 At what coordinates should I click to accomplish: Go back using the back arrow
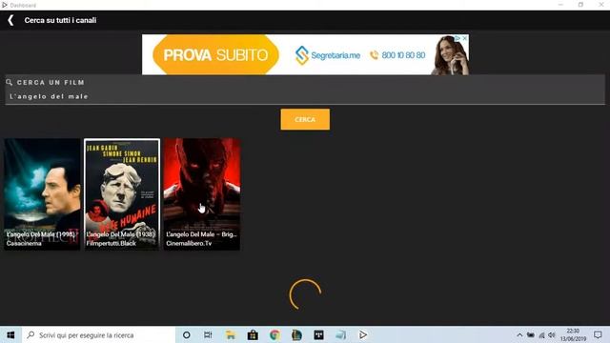(10, 20)
